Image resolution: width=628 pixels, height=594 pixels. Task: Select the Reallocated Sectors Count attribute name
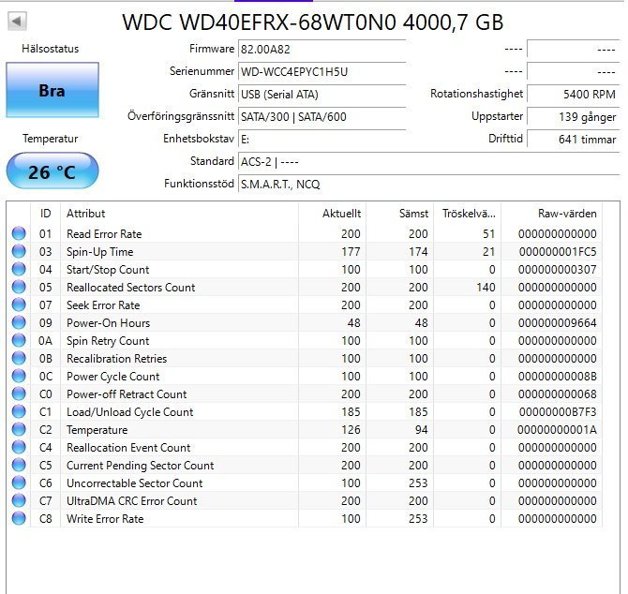coord(130,288)
